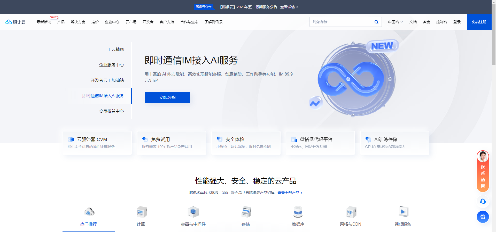This screenshot has width=496, height=232.
Task: Click the 网络与CDN tab label
Action: pyautogui.click(x=351, y=224)
